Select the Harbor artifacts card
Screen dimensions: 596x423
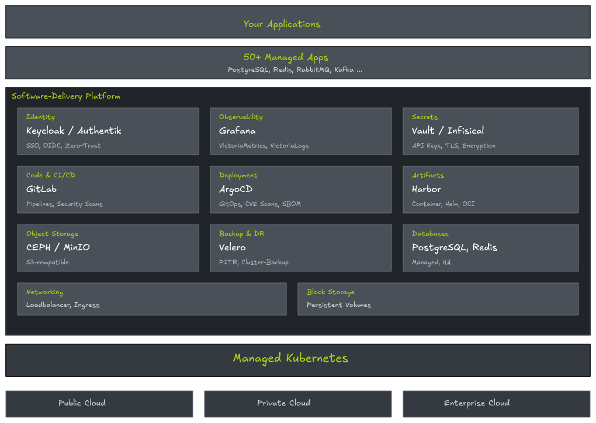coord(490,190)
